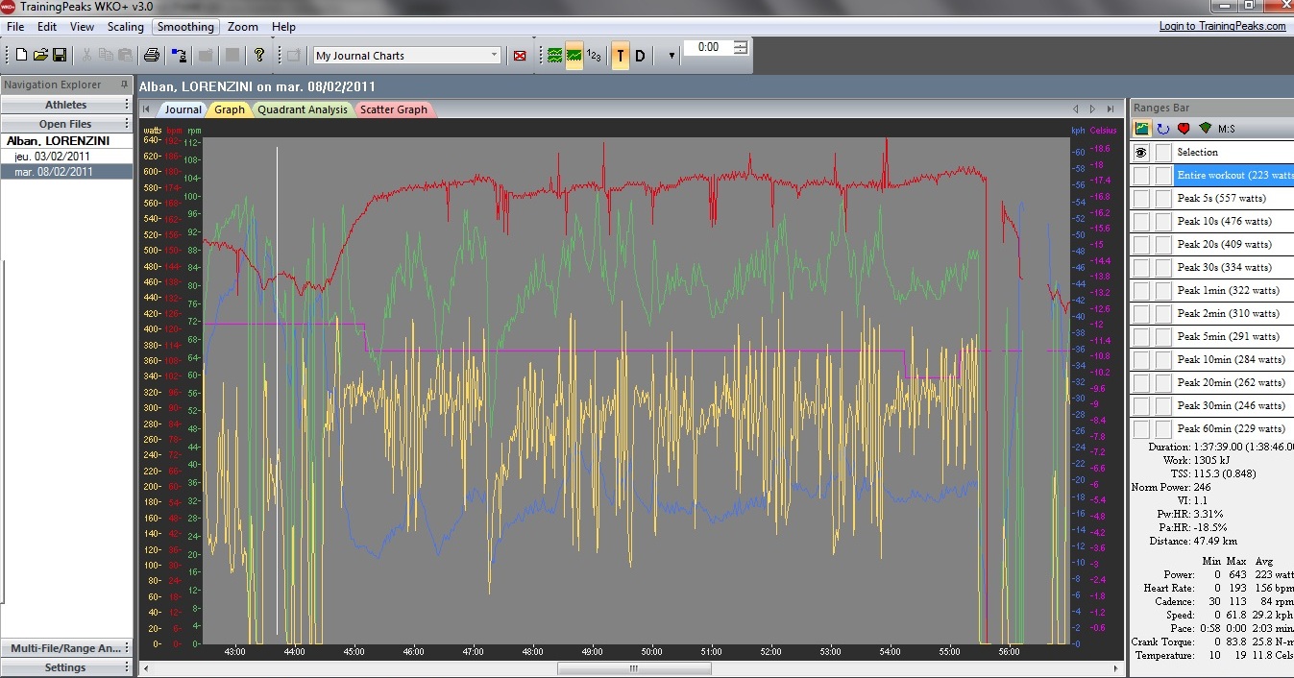Open the Smoothing menu

(x=186, y=27)
